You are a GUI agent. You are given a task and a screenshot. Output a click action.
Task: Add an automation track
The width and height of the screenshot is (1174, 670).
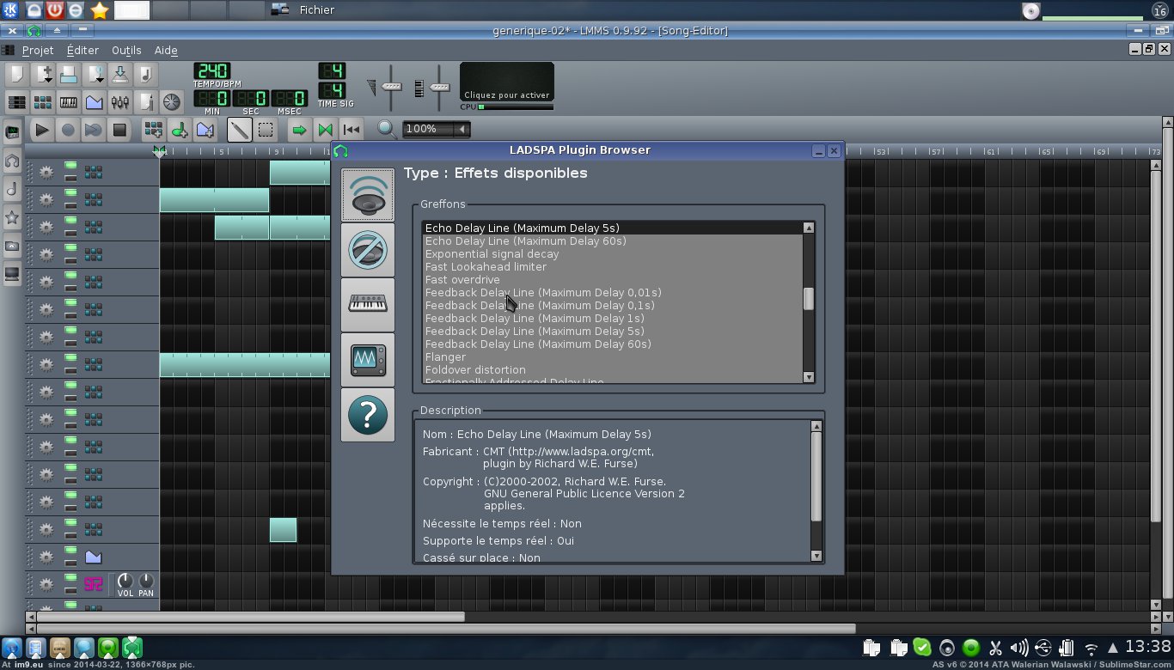[205, 131]
